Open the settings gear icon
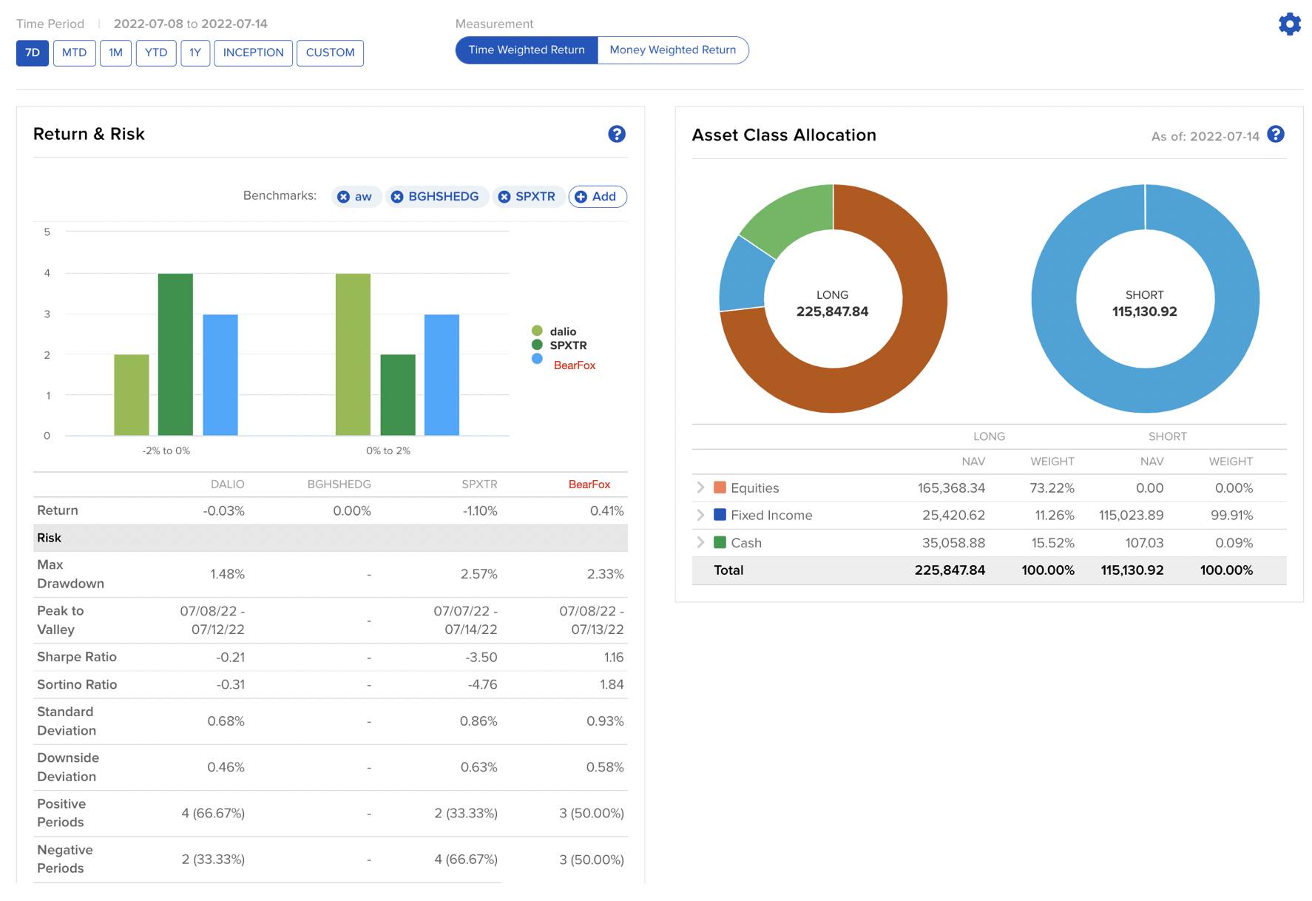 pyautogui.click(x=1289, y=24)
